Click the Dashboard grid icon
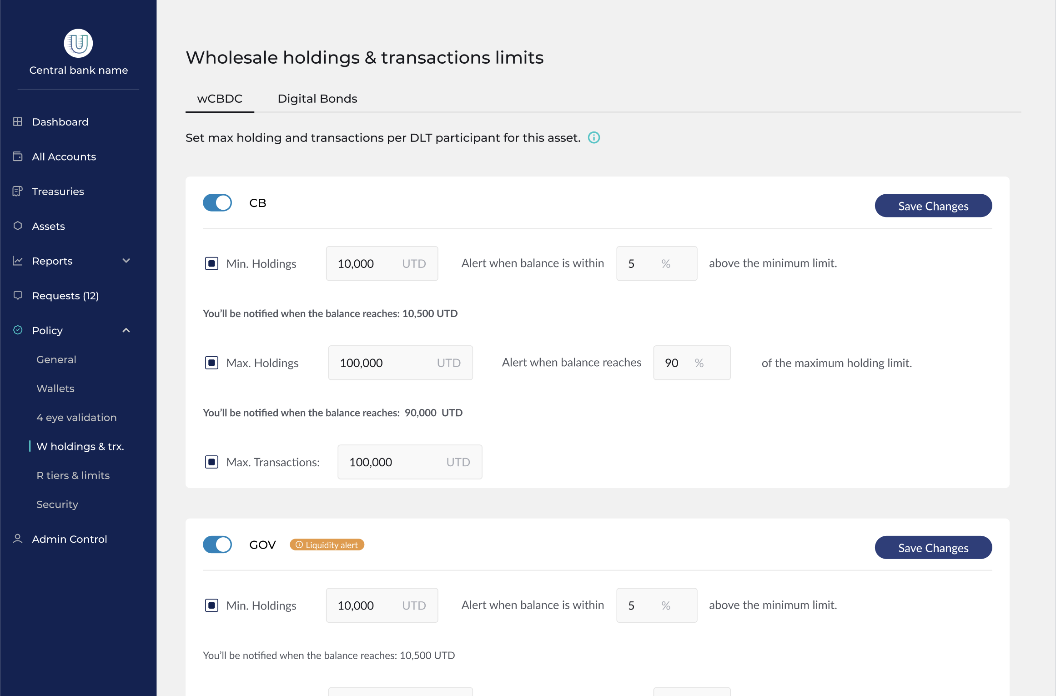 coord(18,122)
